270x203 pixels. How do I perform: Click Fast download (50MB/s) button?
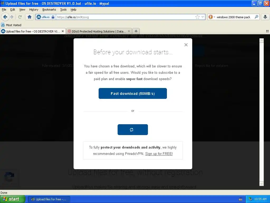click(133, 93)
